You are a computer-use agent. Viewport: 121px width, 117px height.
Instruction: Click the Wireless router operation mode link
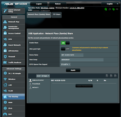pyautogui.click(x=47, y=8)
